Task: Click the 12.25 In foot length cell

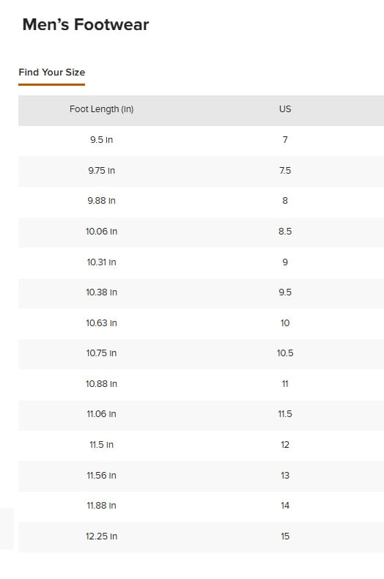Action: click(x=102, y=536)
